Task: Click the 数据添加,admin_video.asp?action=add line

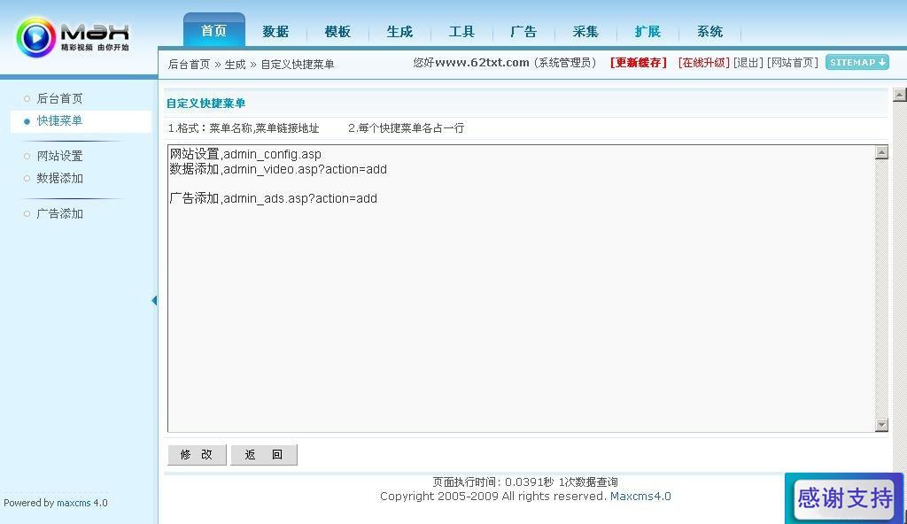Action: click(x=278, y=169)
